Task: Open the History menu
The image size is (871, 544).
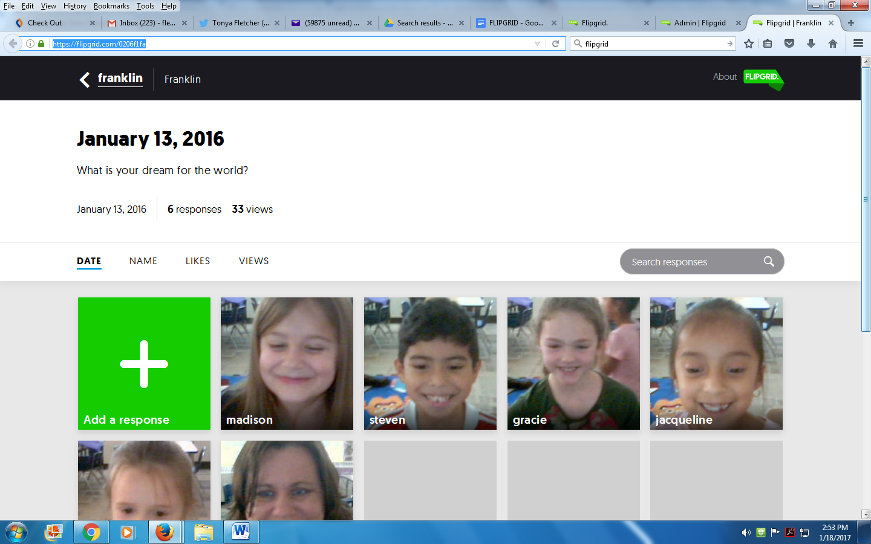Action: point(75,6)
